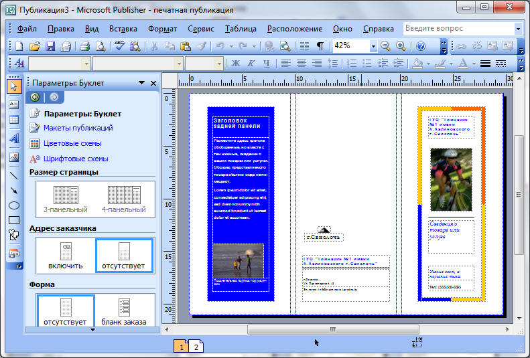Select отсутствует for customer address
This screenshot has height=358, width=530.
(124, 256)
